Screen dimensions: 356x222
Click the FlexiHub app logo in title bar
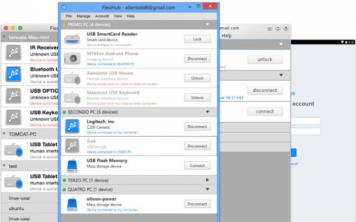click(64, 7)
